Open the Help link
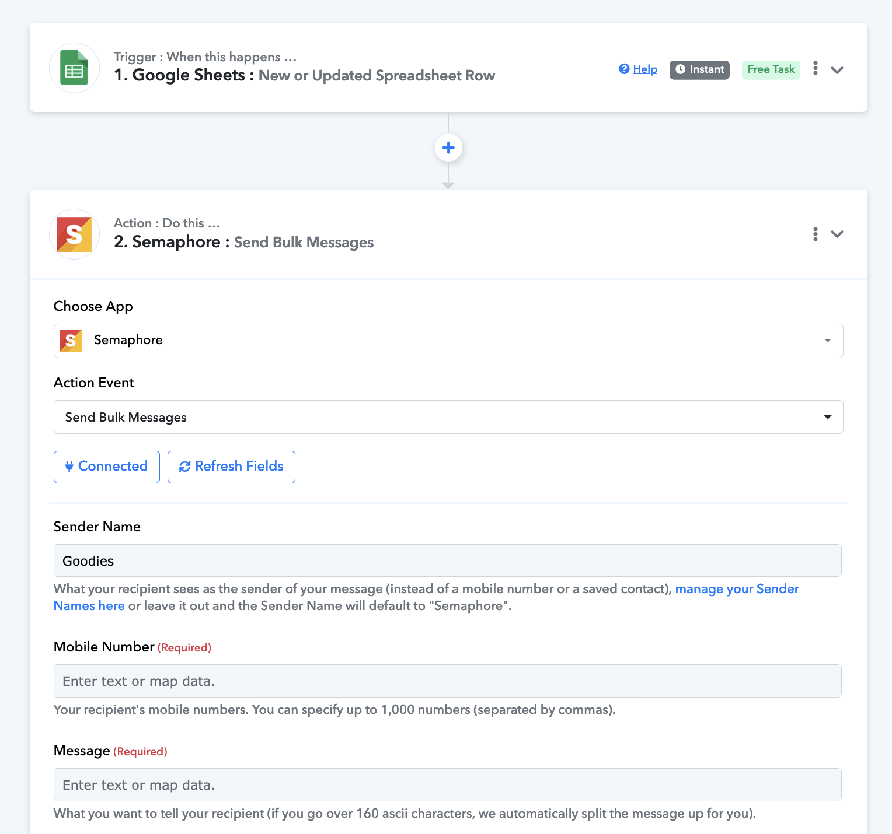Viewport: 892px width, 834px height. (x=638, y=69)
